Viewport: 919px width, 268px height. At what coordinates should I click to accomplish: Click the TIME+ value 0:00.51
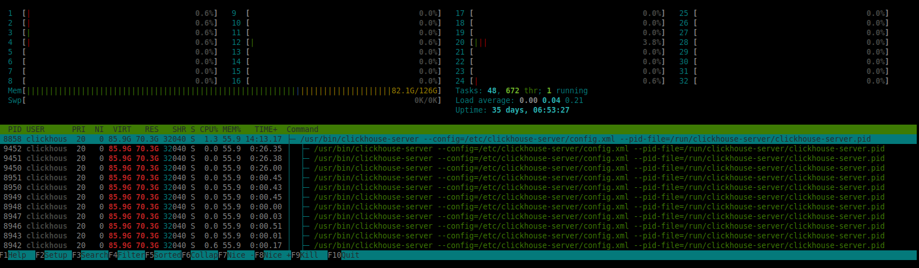coord(266,226)
